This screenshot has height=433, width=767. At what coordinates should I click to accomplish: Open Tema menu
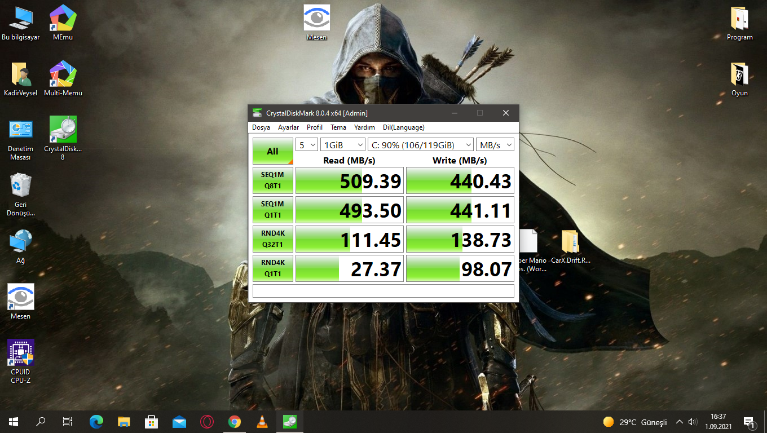click(x=338, y=127)
